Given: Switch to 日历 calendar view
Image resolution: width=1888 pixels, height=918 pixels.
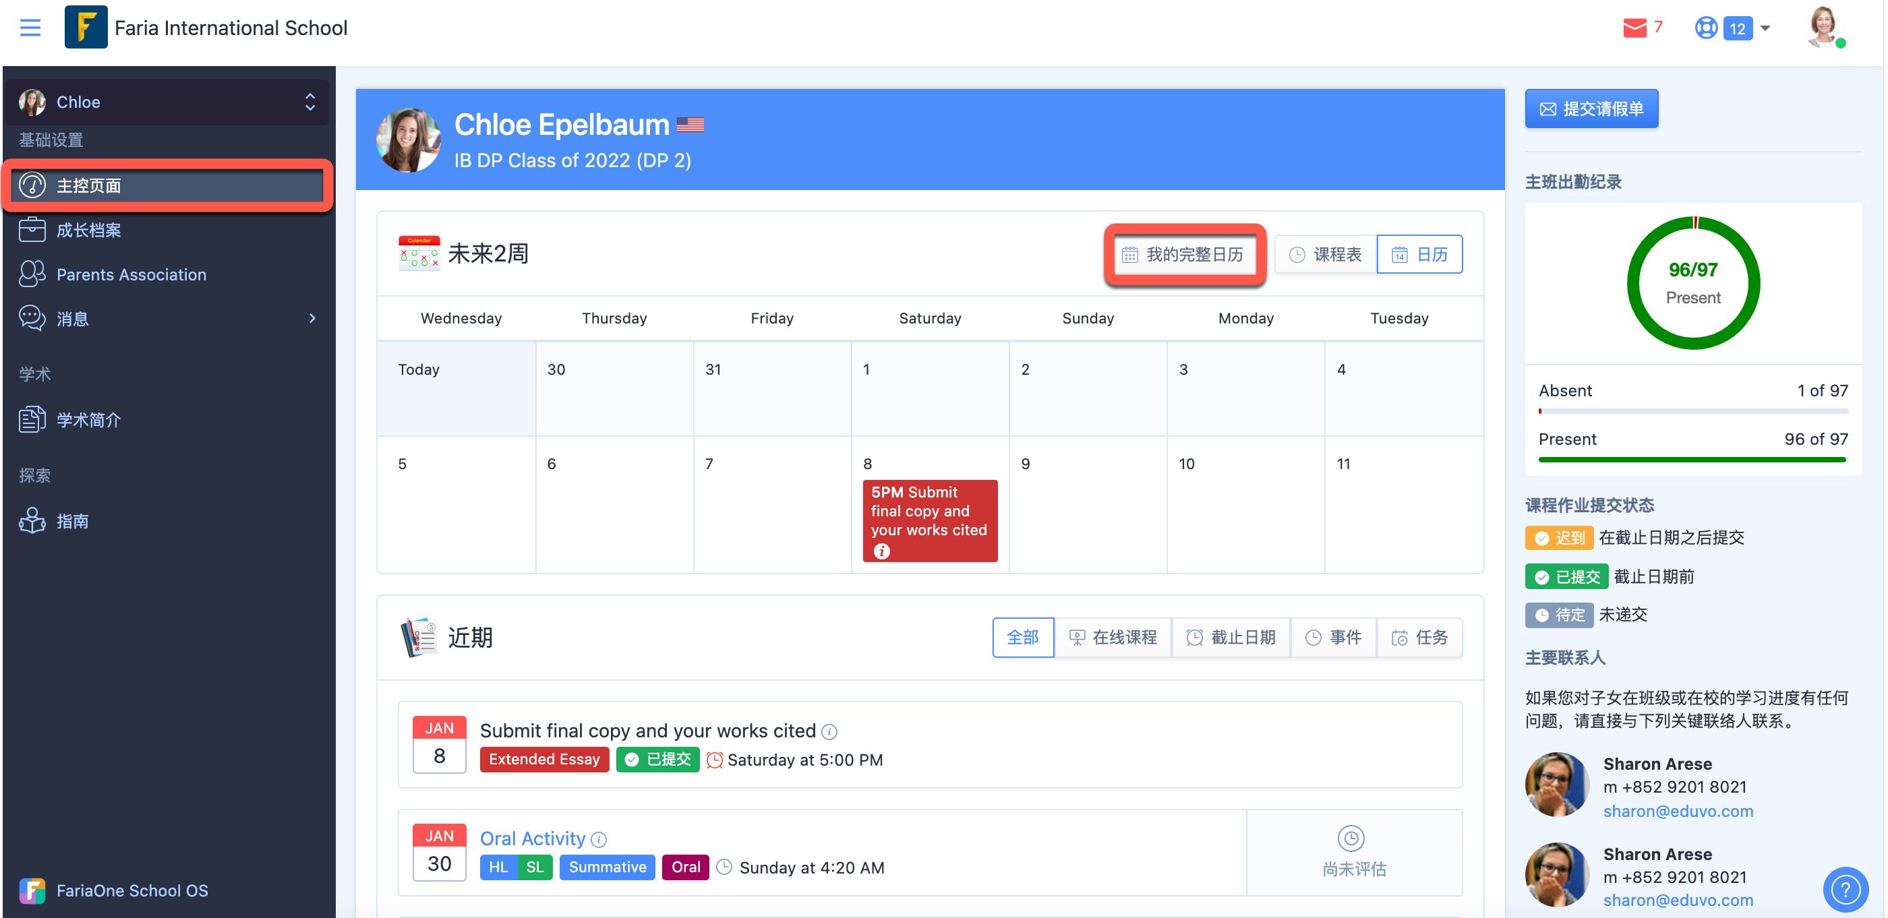Looking at the screenshot, I should click(1419, 254).
